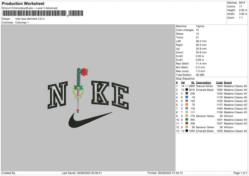Screen dimensions: 249x176
Task: Click the Trims value 31
Action: (x=197, y=37)
